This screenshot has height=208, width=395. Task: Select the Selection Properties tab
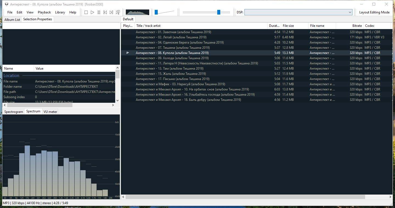pos(38,19)
